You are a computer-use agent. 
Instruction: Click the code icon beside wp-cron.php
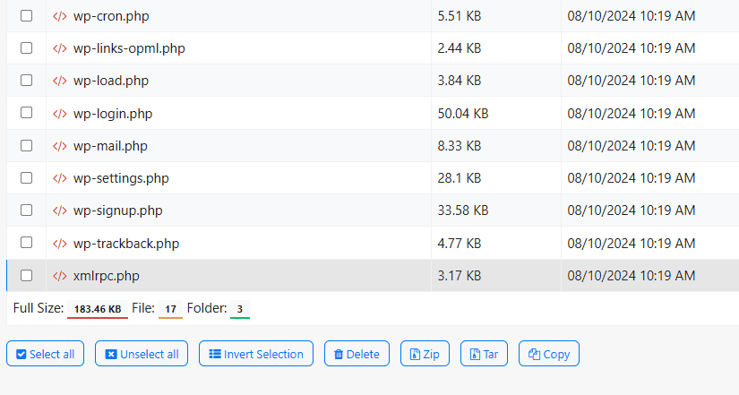point(60,16)
